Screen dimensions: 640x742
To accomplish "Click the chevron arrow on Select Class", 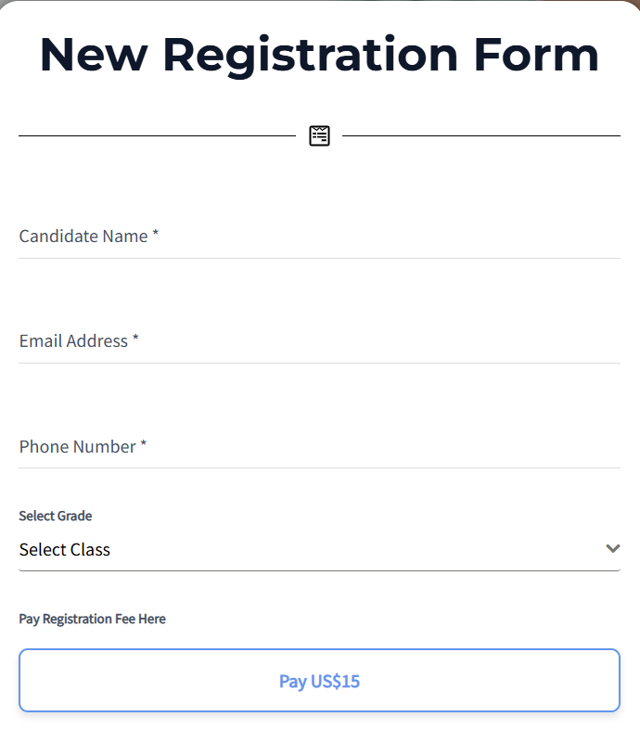I will (x=612, y=548).
